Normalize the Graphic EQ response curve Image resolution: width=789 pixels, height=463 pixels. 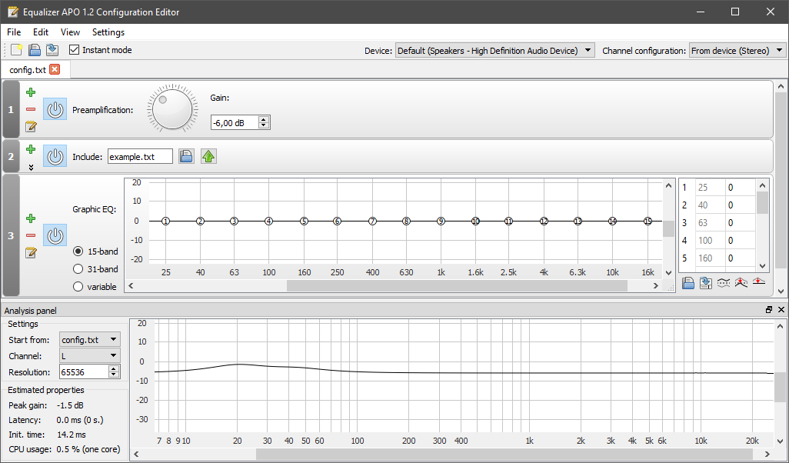(x=741, y=283)
